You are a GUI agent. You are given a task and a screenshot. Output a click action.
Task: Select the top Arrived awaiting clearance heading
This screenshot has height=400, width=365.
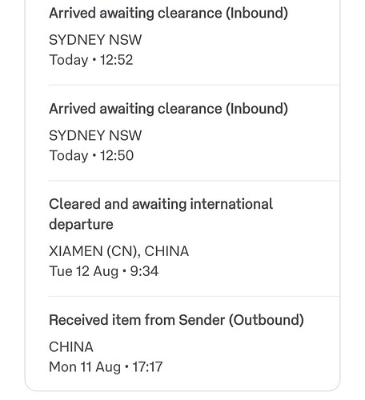click(168, 13)
